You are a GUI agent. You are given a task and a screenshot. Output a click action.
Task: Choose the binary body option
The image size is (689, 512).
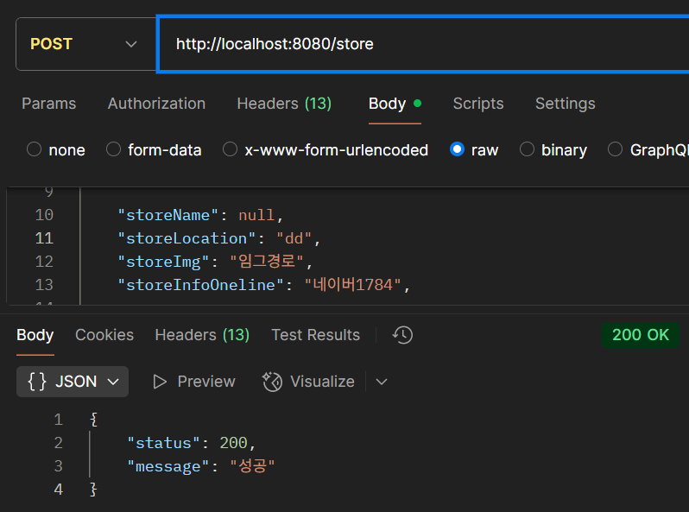pyautogui.click(x=527, y=149)
